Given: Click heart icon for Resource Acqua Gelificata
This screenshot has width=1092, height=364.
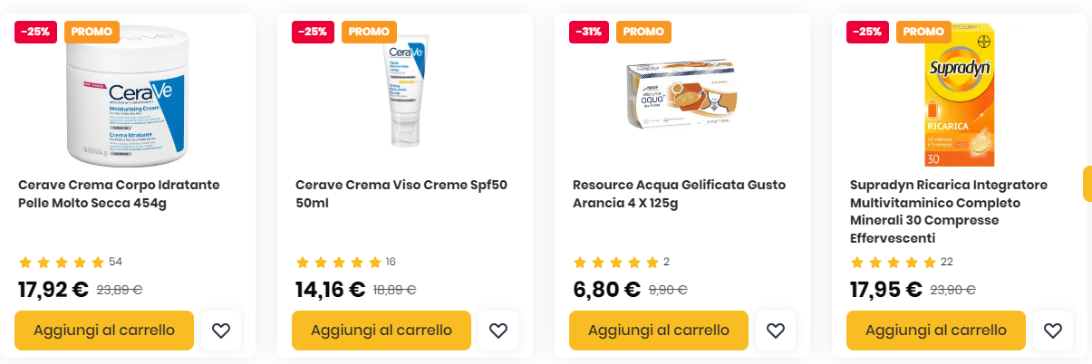Looking at the screenshot, I should (x=775, y=330).
